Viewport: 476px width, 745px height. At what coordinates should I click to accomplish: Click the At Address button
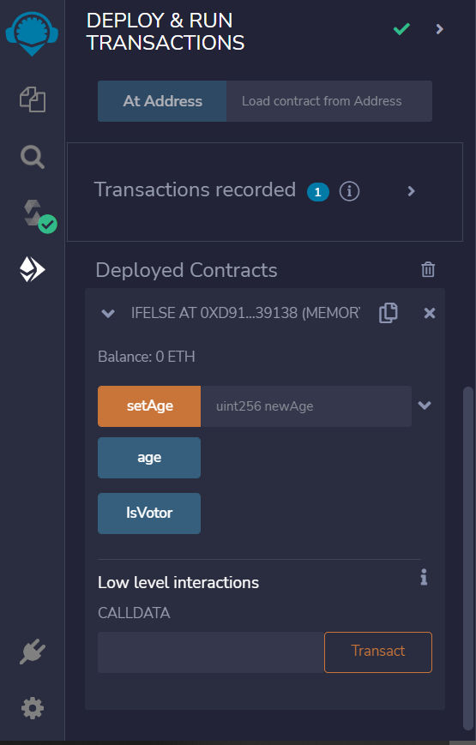[x=162, y=100]
